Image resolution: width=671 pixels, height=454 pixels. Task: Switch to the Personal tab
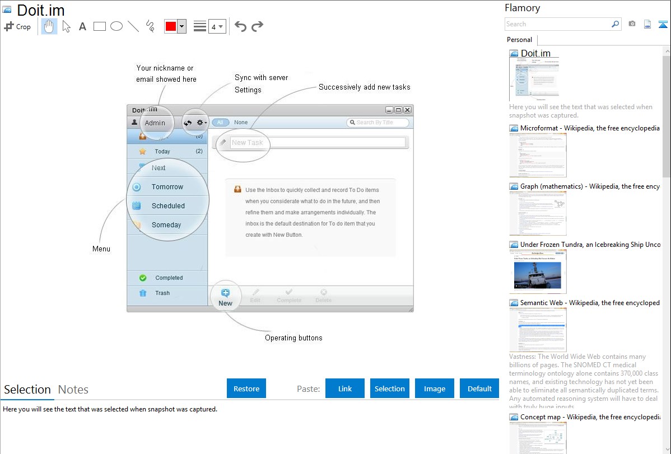pyautogui.click(x=520, y=40)
